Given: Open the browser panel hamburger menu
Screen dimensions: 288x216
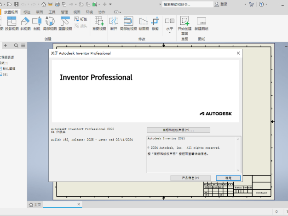Looking at the screenshot, I should (x=23, y=45).
